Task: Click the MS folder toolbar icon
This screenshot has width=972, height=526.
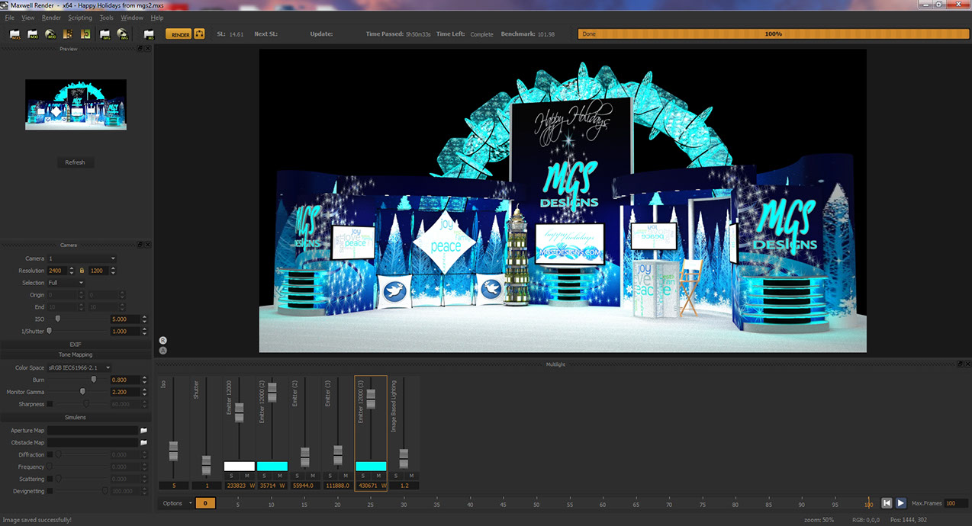Action: pos(149,34)
